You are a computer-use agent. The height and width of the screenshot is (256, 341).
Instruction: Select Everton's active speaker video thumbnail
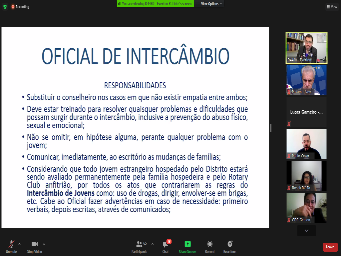click(306, 48)
